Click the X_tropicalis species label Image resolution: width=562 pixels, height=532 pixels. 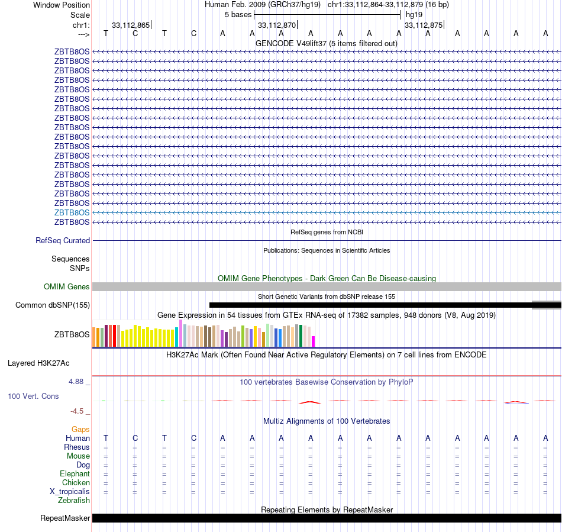click(x=70, y=492)
